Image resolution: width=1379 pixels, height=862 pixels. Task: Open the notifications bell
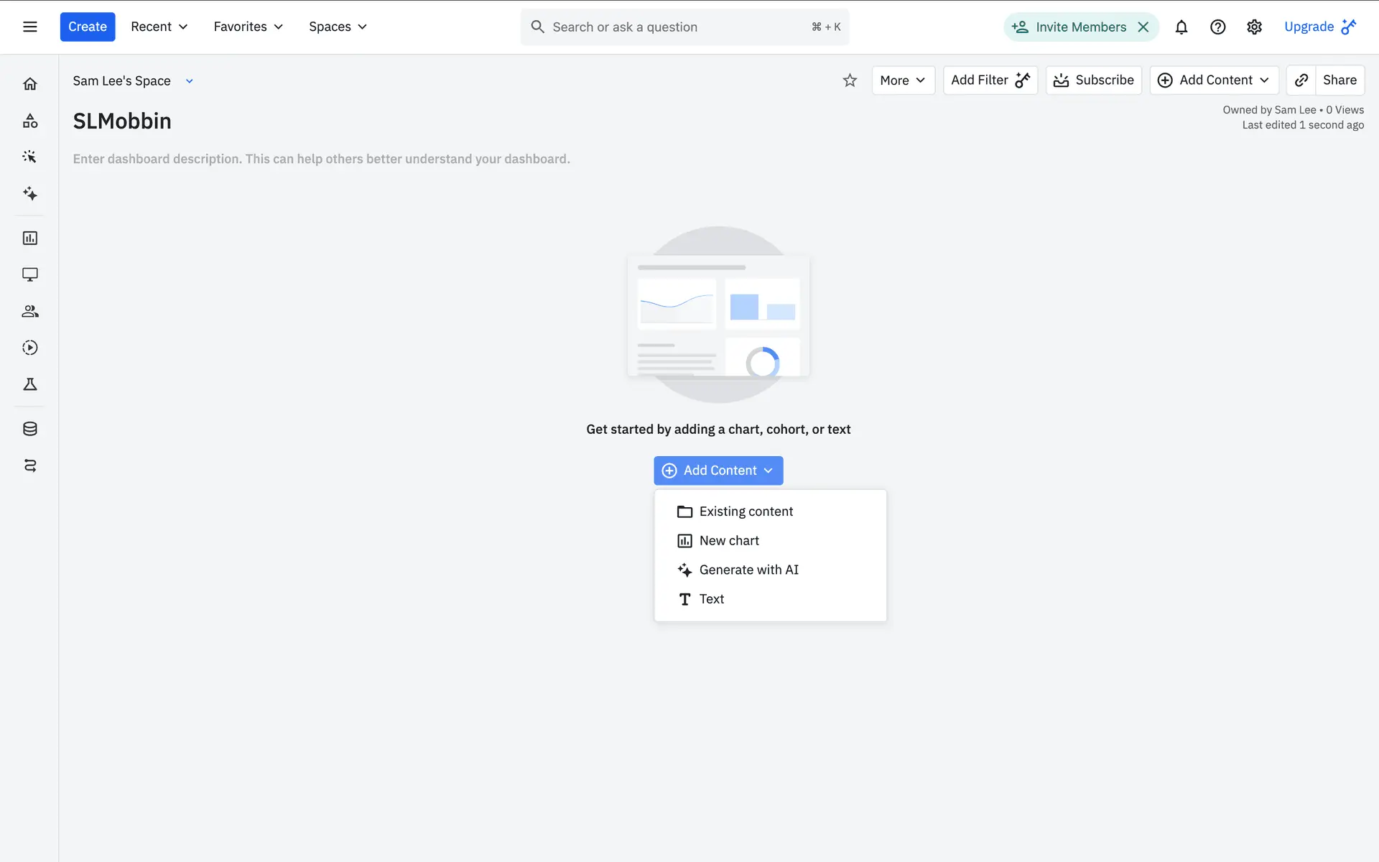click(1181, 27)
